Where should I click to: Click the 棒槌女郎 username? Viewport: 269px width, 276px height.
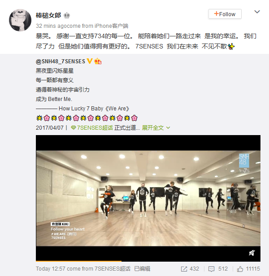(x=48, y=15)
